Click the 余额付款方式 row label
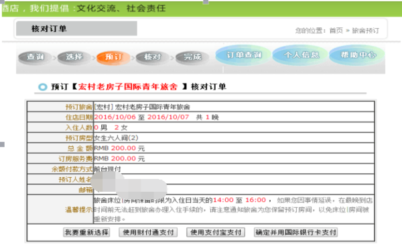The height and width of the screenshot is (248, 402). coord(72,169)
